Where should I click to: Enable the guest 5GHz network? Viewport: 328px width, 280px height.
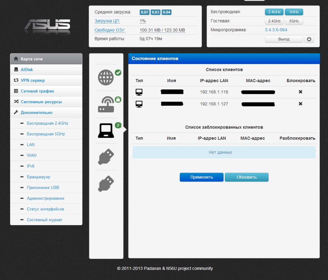(294, 21)
